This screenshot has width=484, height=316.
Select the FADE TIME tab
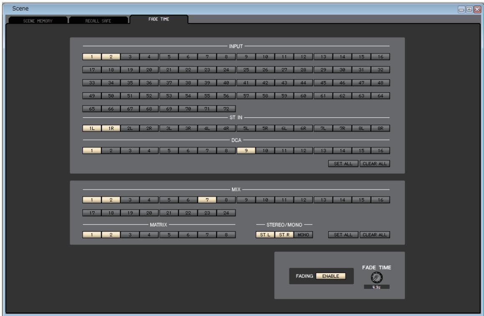click(159, 19)
